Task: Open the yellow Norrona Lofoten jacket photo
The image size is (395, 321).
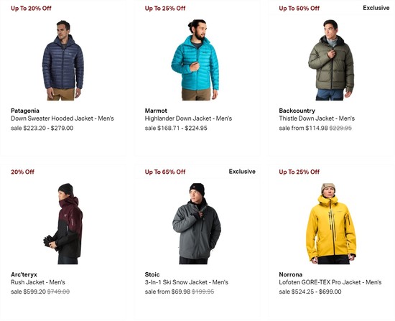Action: (x=331, y=224)
